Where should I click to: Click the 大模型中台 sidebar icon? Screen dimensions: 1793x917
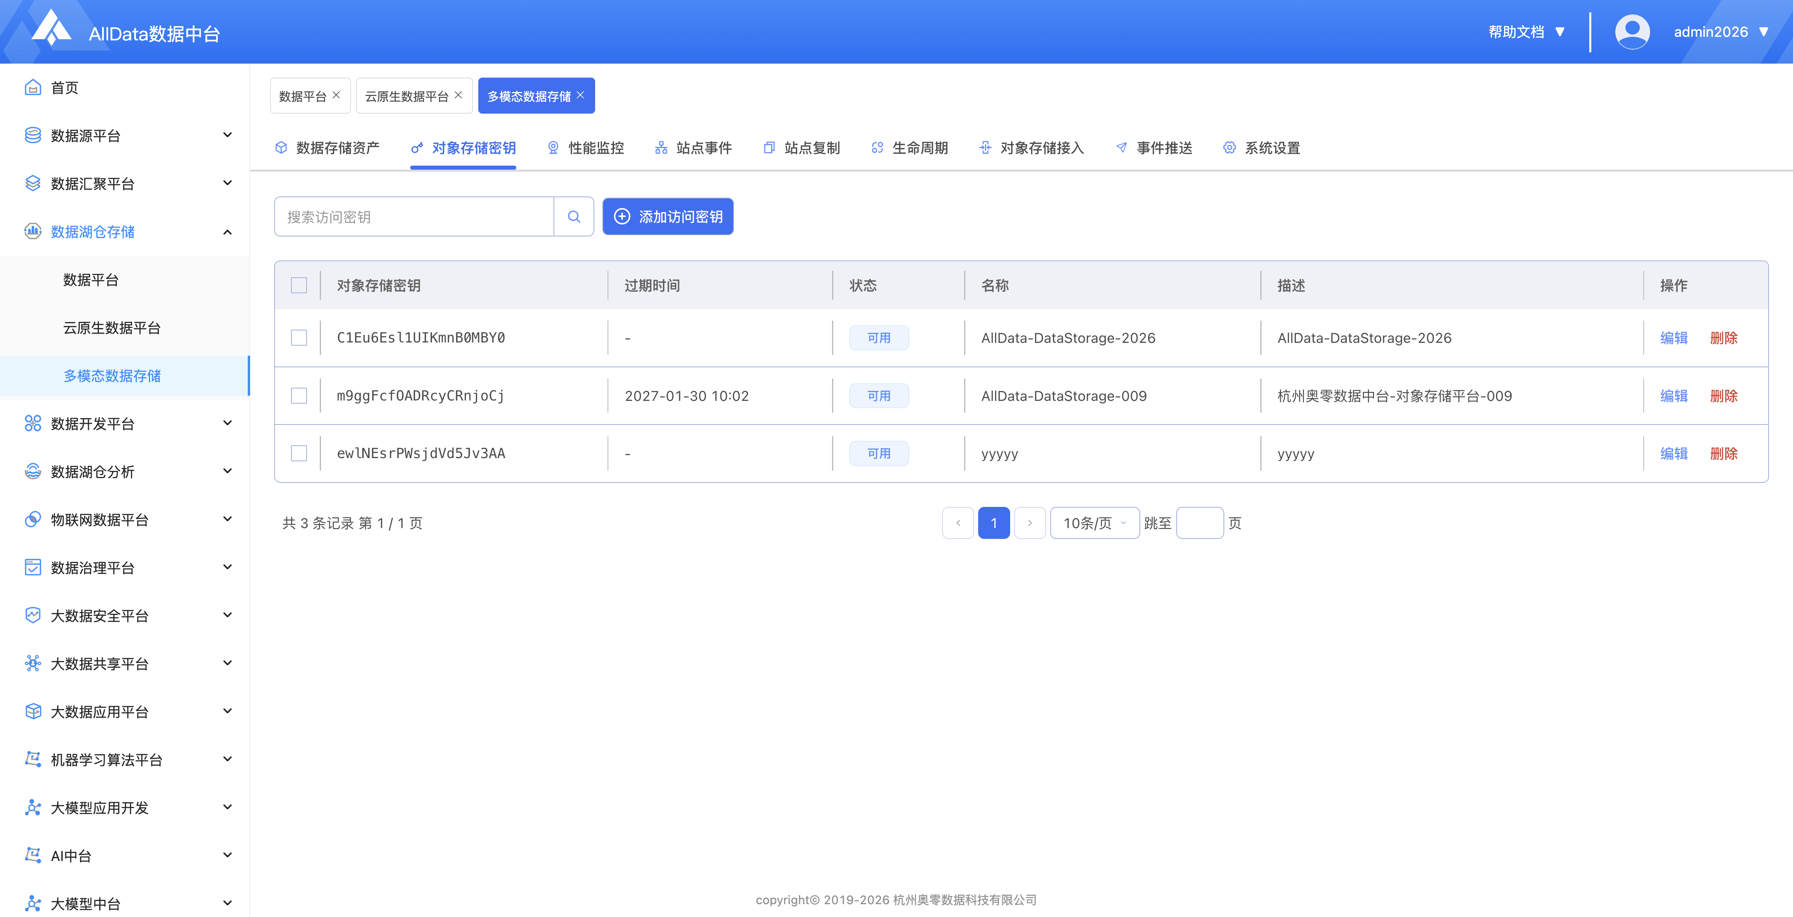33,903
